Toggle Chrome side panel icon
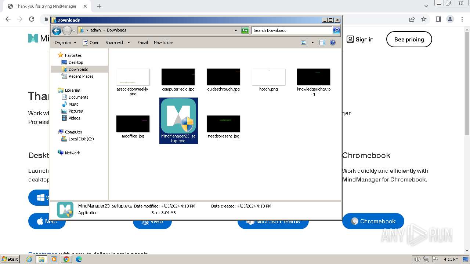 438,19
